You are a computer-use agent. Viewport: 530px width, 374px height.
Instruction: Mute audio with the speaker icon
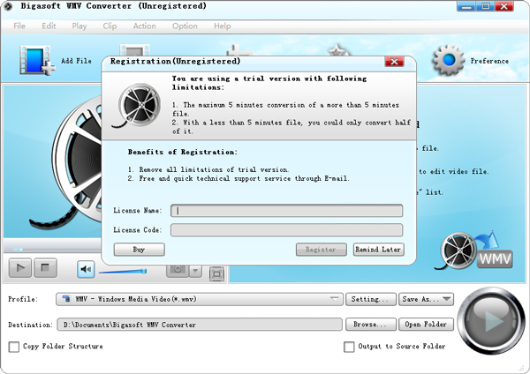pos(86,268)
